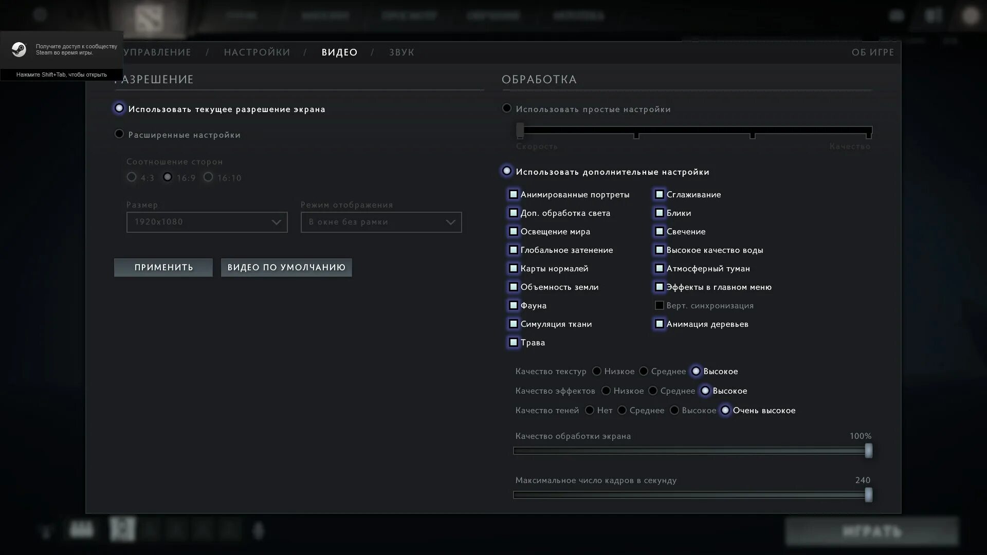987x555 pixels.
Task: Select Высокое texture quality radio button
Action: point(696,371)
